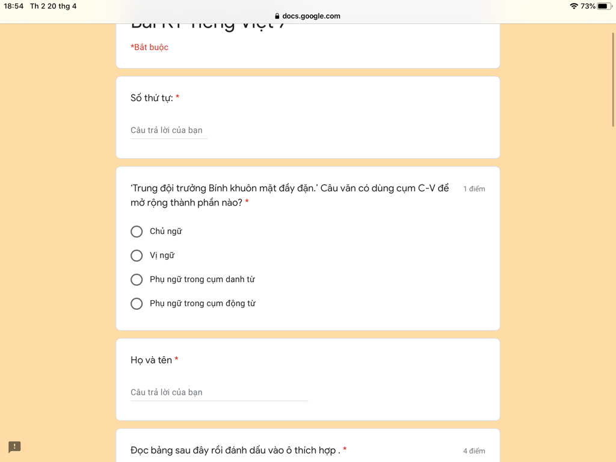The height and width of the screenshot is (462, 616).
Task: Tap the padlock icon beside docs.google.com
Action: [277, 16]
